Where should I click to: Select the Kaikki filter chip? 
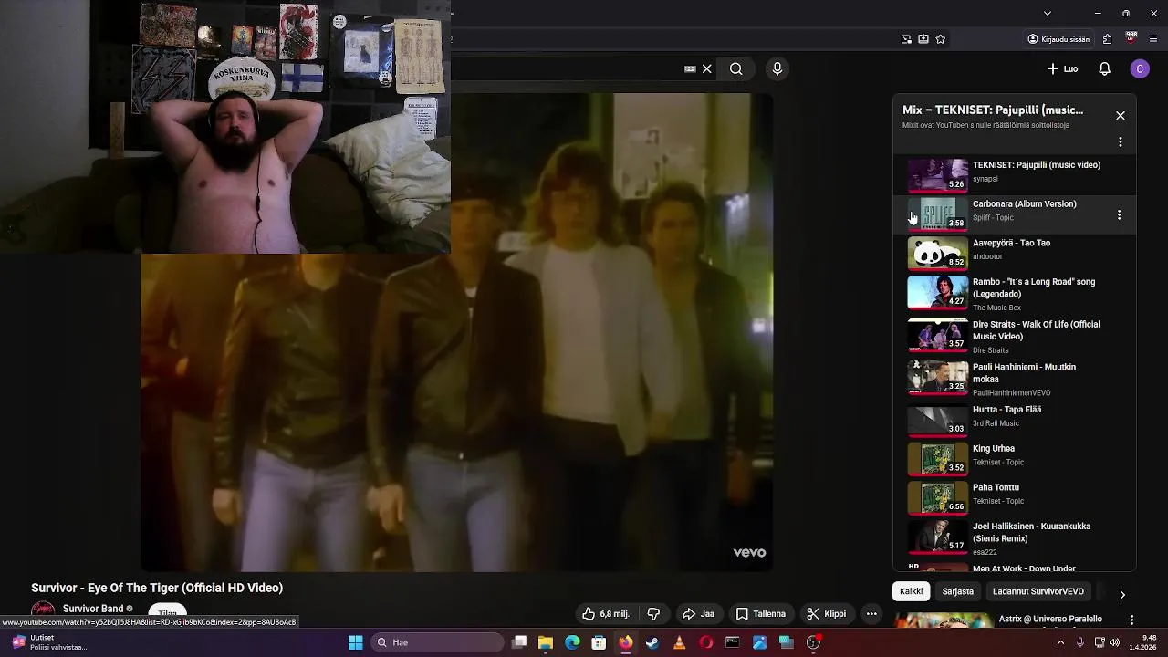click(x=911, y=591)
